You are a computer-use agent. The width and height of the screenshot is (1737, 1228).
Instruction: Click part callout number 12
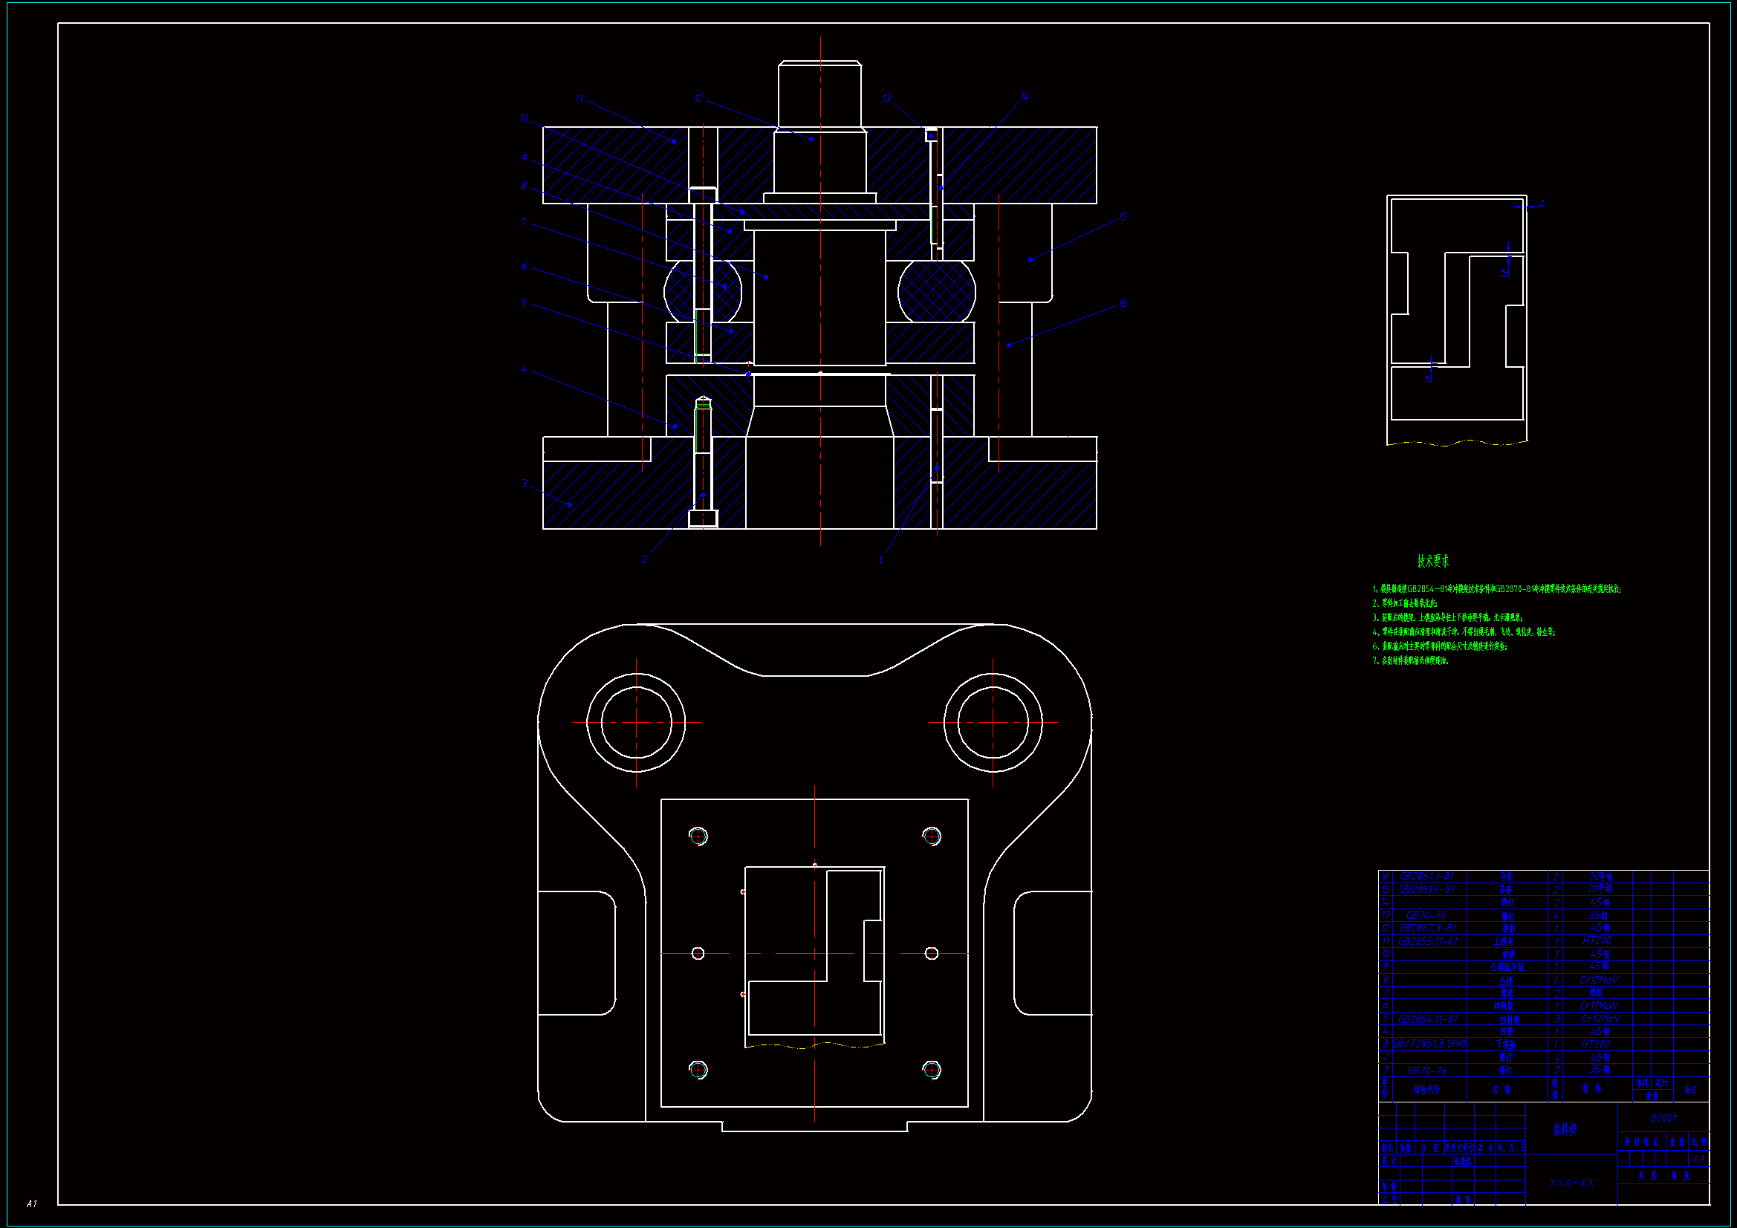[x=698, y=98]
